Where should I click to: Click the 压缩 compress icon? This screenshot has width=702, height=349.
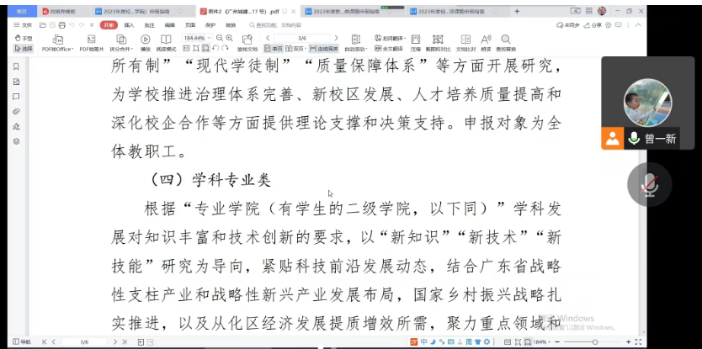pos(416,40)
